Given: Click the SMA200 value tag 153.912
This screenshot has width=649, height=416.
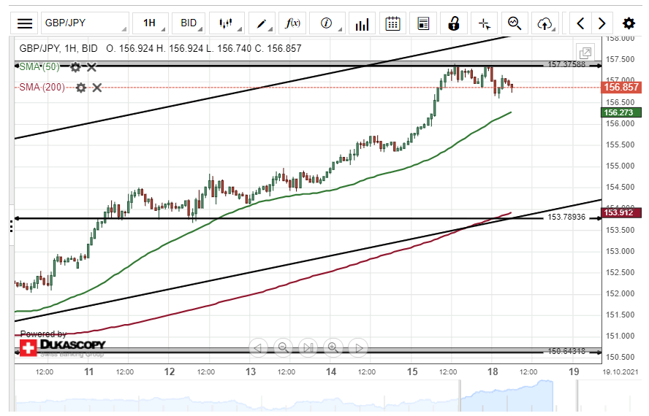Looking at the screenshot, I should (620, 212).
